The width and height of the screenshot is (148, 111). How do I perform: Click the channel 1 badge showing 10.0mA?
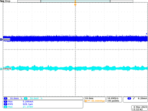coord(5,98)
